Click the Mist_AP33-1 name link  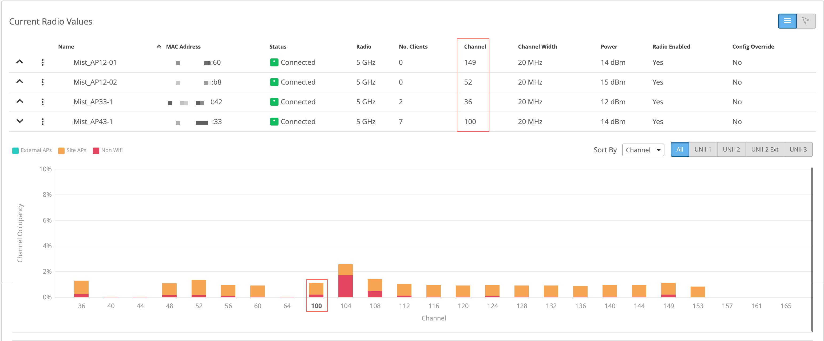point(93,102)
